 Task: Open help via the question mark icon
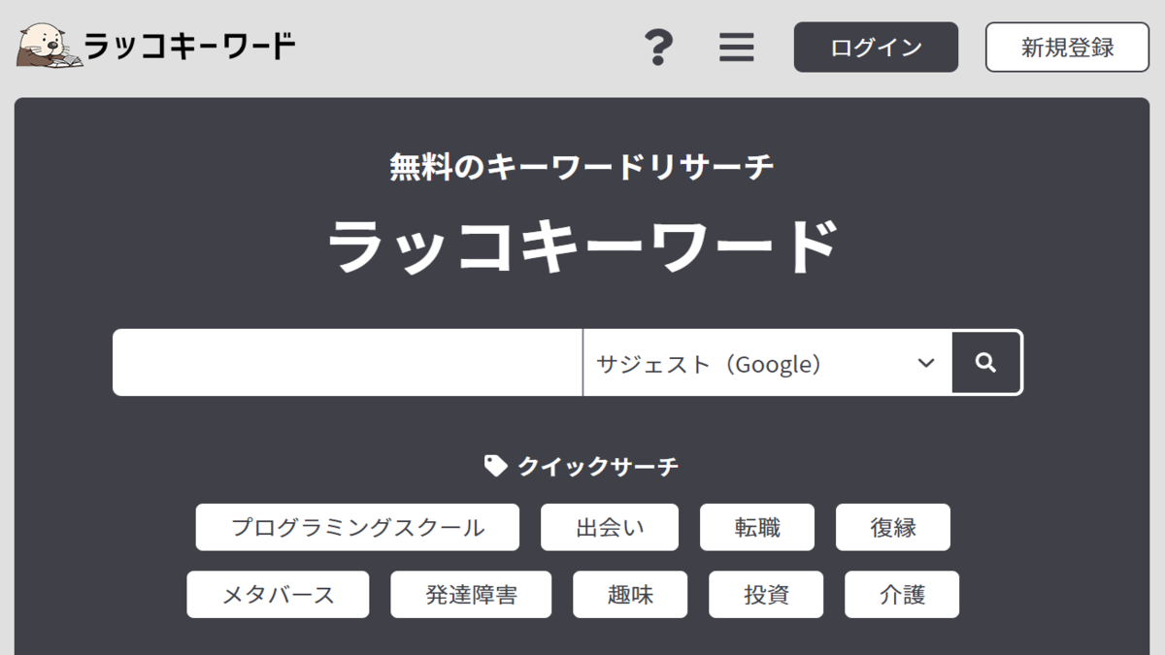(659, 47)
